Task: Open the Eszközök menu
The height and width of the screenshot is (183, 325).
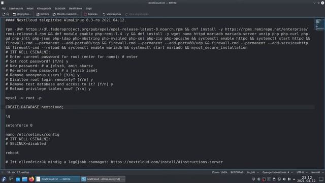Action: pos(60,9)
